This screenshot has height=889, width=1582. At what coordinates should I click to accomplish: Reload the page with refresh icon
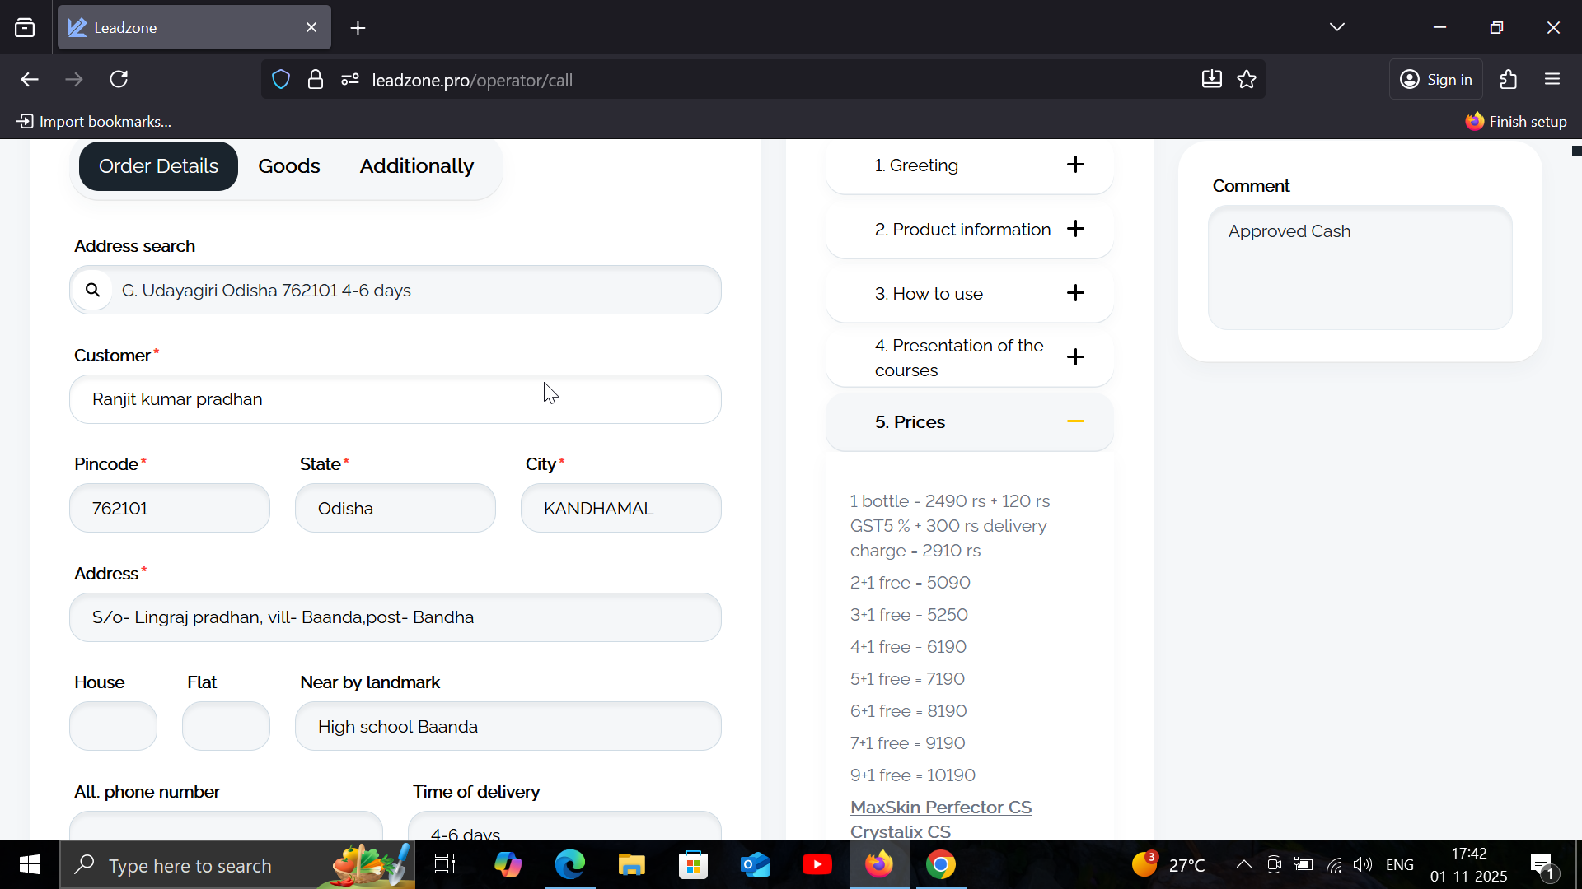pos(119,80)
